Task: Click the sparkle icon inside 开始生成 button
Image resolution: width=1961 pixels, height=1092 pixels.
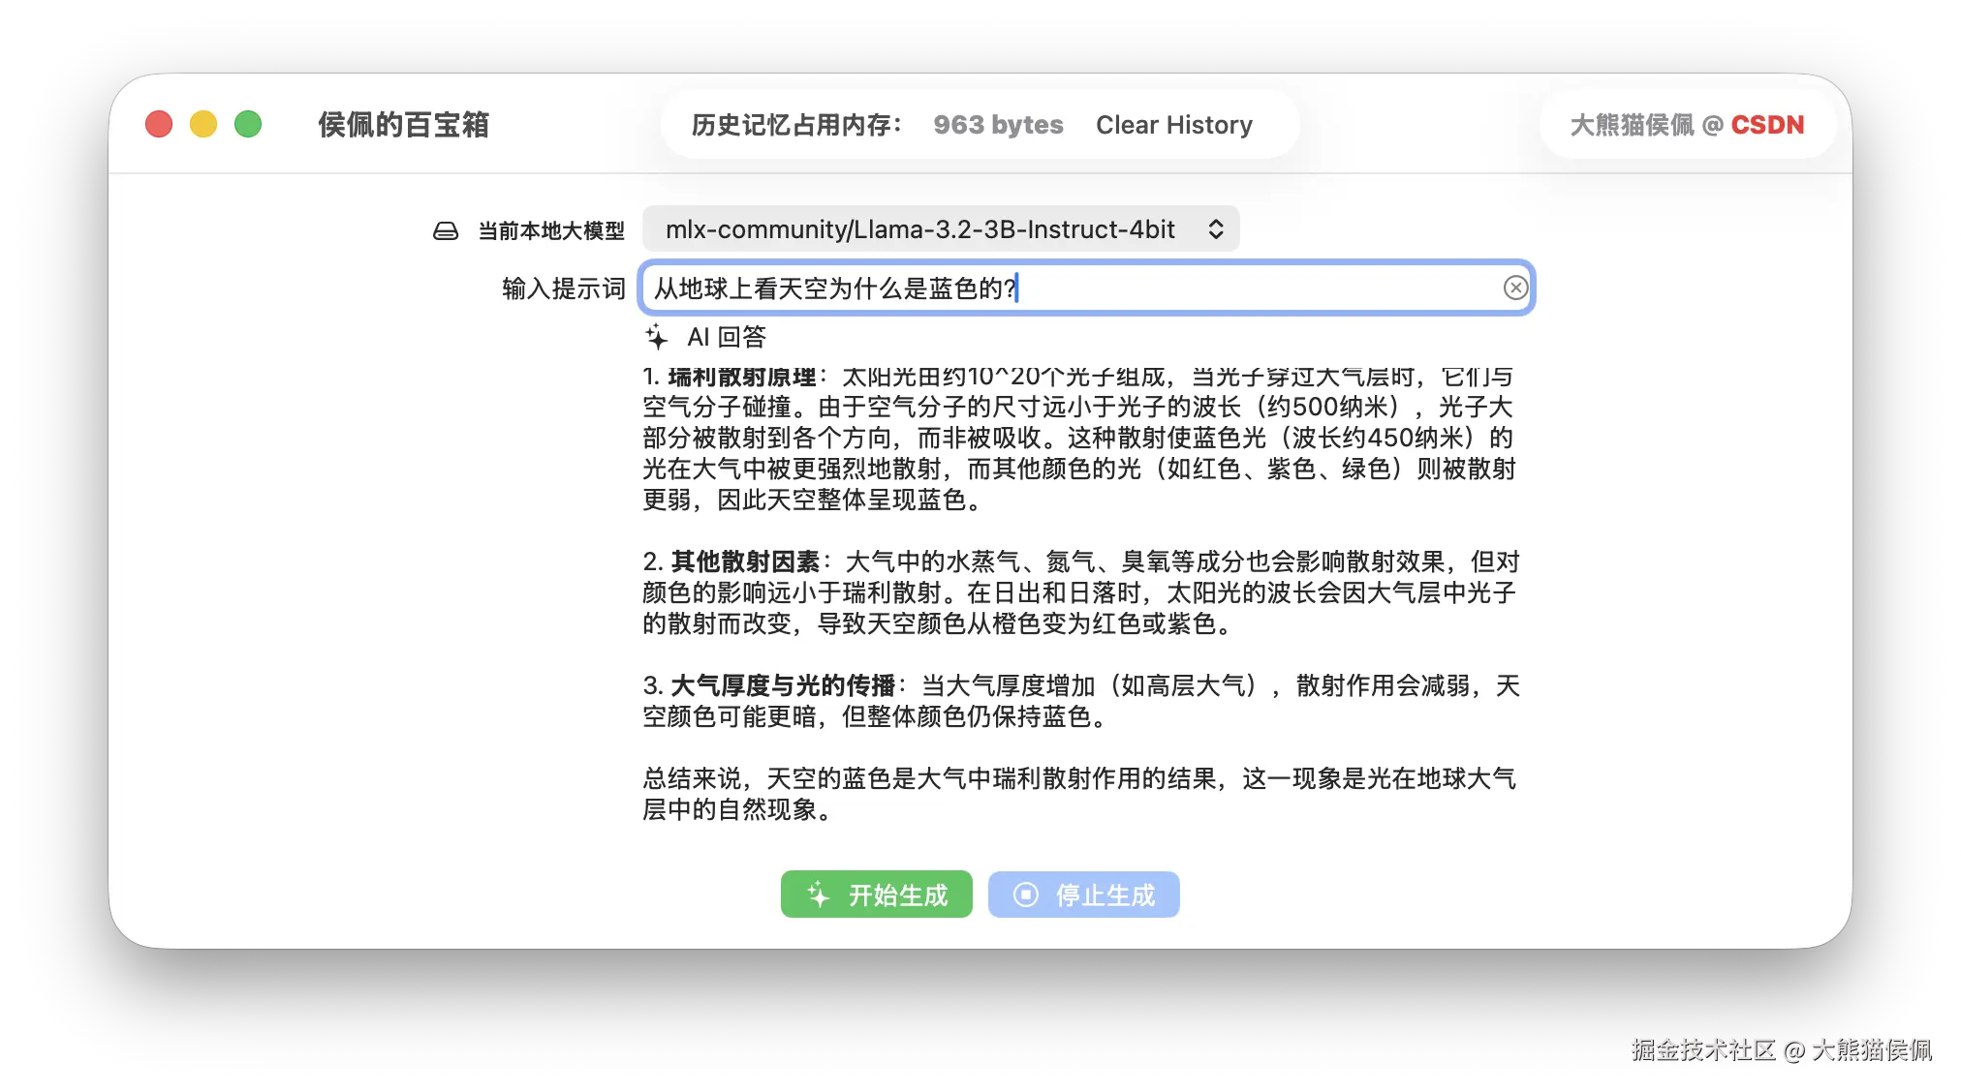Action: pyautogui.click(x=819, y=895)
